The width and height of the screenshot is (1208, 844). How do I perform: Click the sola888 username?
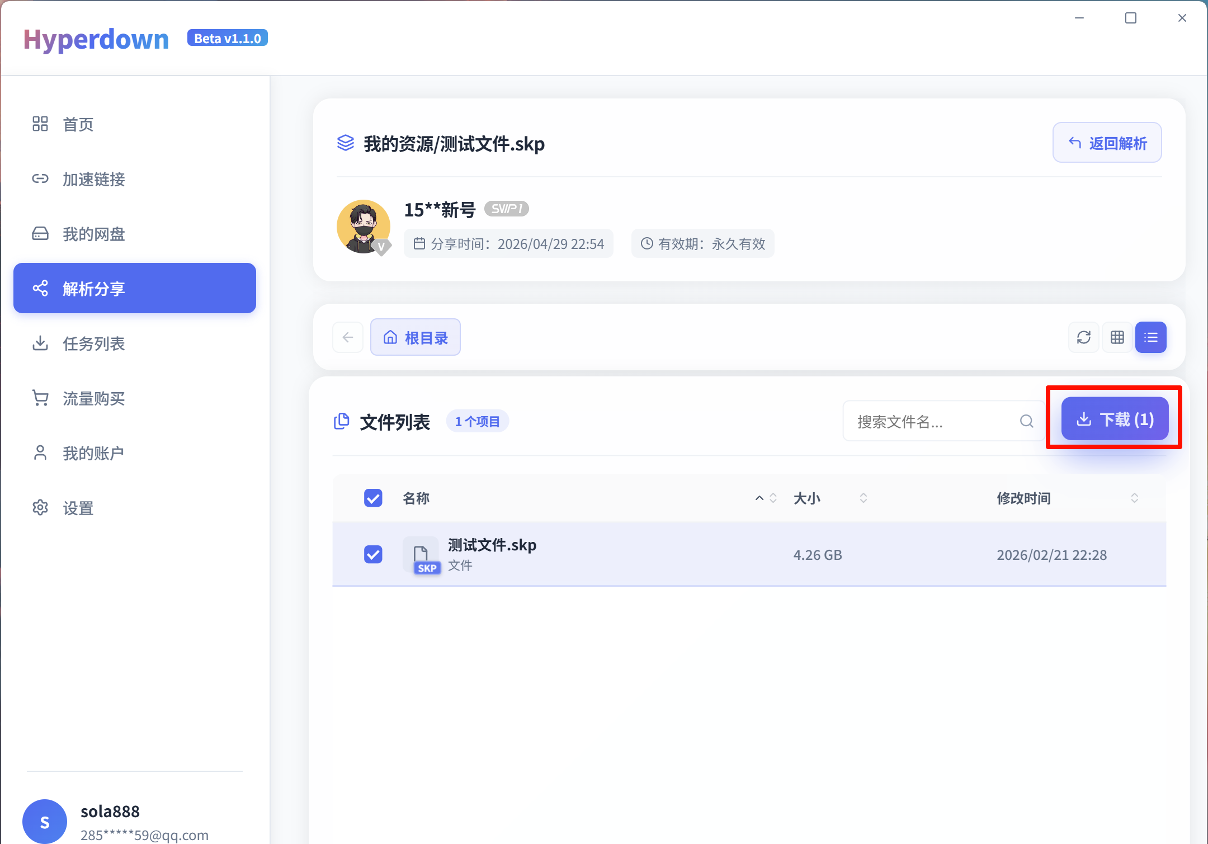coord(110,811)
